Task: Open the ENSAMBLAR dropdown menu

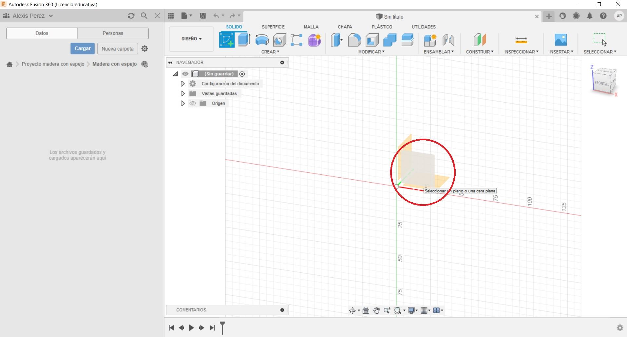Action: coord(439,52)
